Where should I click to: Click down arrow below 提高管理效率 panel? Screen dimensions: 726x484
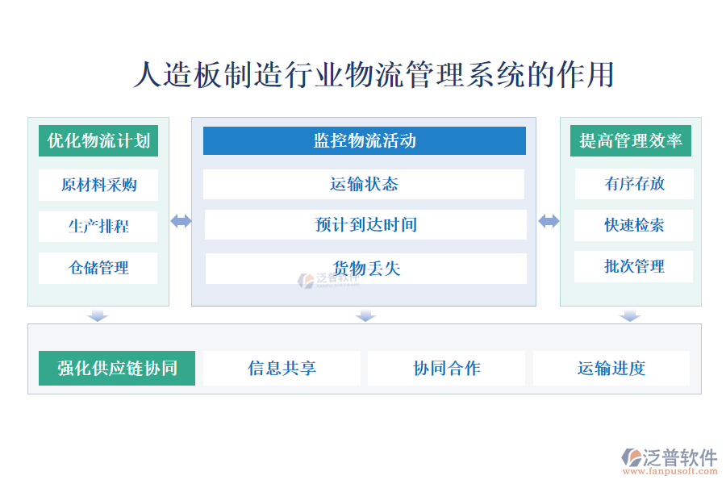630,315
